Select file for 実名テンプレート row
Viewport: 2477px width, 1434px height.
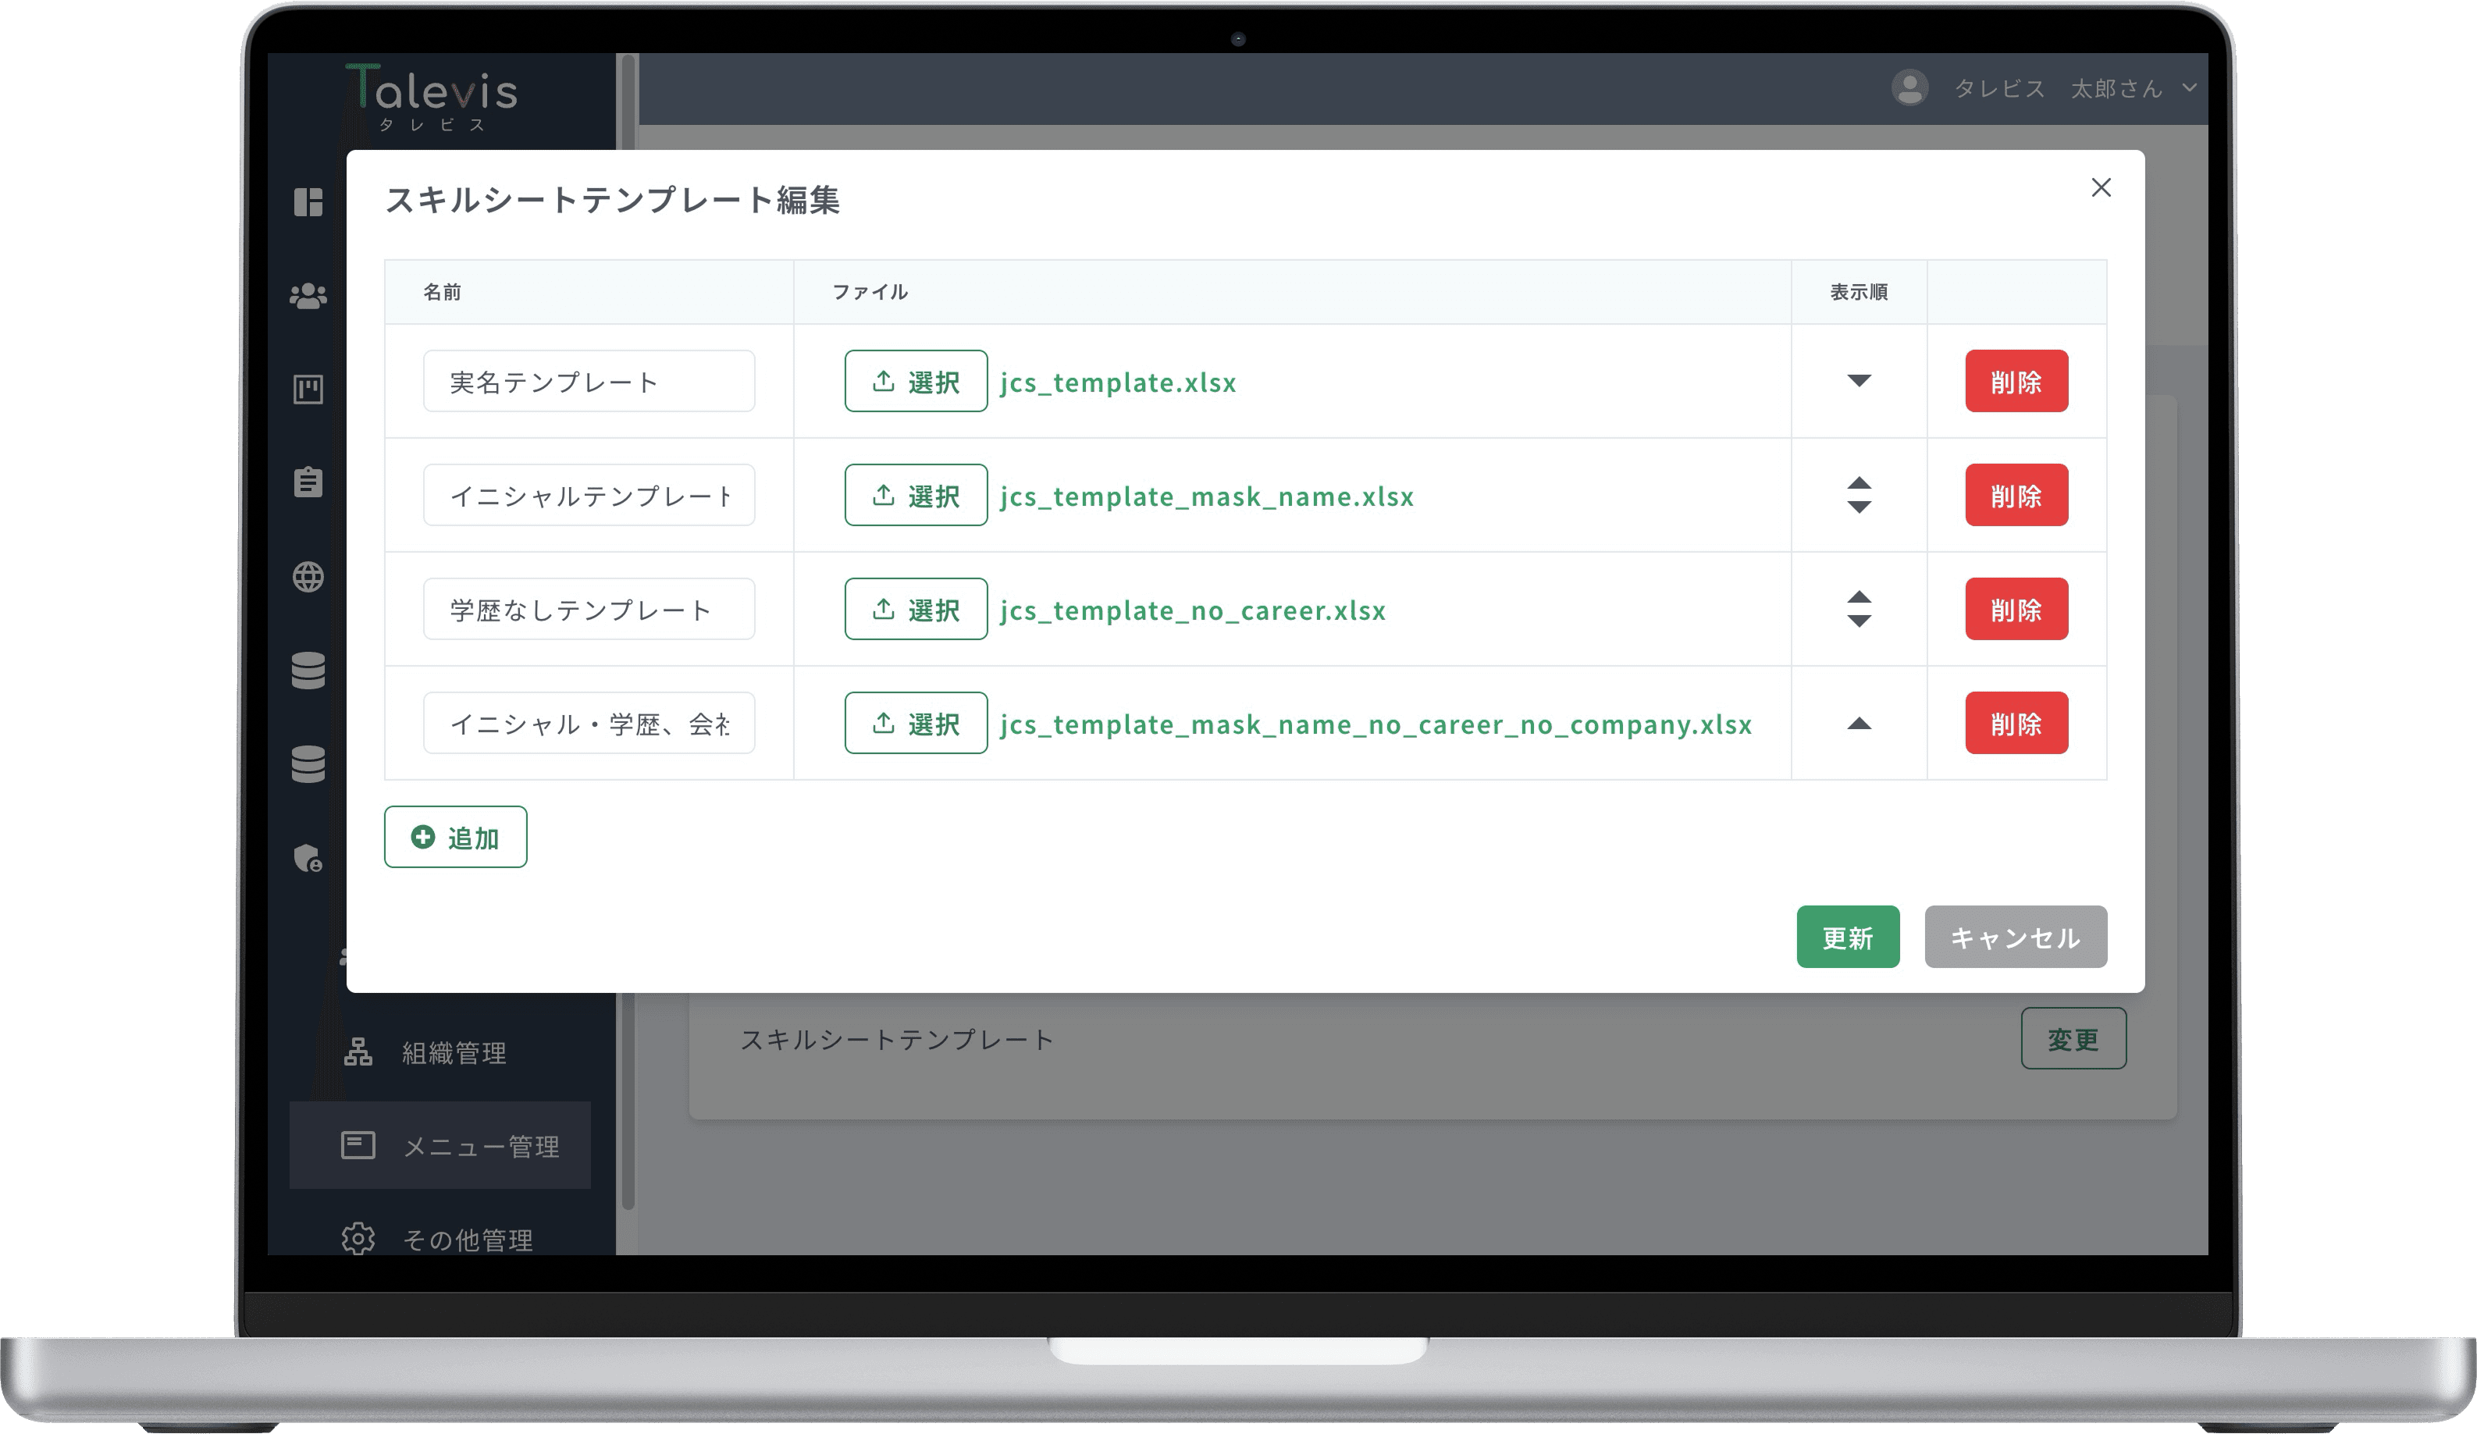pyautogui.click(x=915, y=382)
